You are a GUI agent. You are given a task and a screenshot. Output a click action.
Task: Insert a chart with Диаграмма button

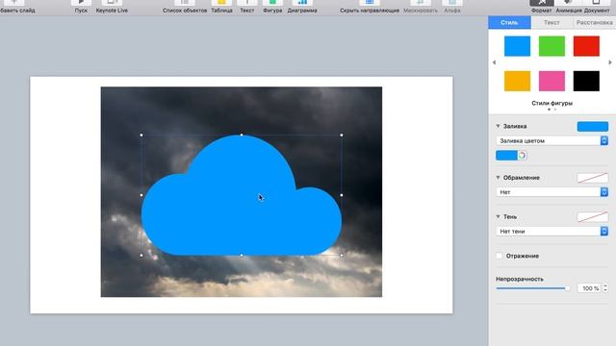302,7
